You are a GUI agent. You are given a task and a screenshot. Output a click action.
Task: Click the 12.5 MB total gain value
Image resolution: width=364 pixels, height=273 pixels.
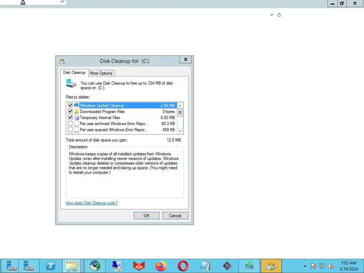(173, 140)
